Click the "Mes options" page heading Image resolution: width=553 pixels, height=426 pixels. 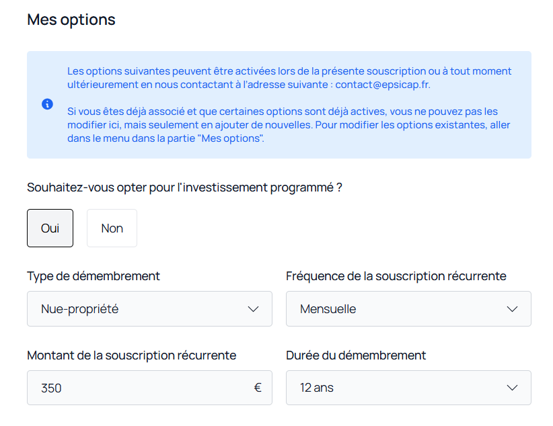[x=71, y=20]
